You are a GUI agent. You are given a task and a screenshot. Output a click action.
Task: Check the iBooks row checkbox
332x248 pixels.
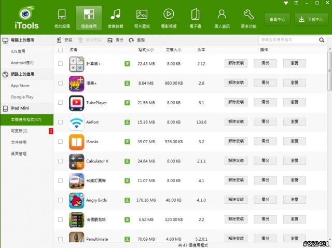(60, 142)
